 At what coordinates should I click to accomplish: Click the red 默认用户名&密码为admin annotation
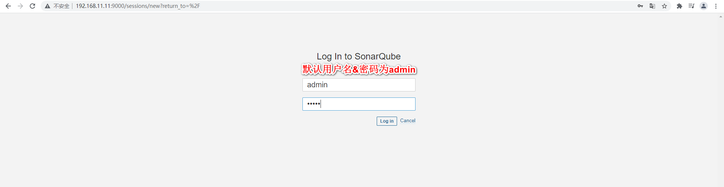359,69
